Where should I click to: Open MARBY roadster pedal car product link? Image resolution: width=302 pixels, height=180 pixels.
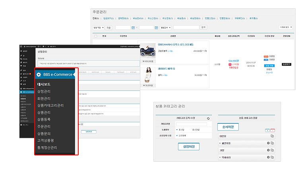pyautogui.click(x=176, y=44)
